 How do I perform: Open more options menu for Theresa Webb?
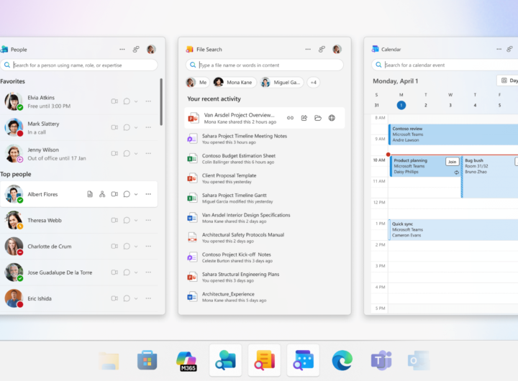pos(148,220)
